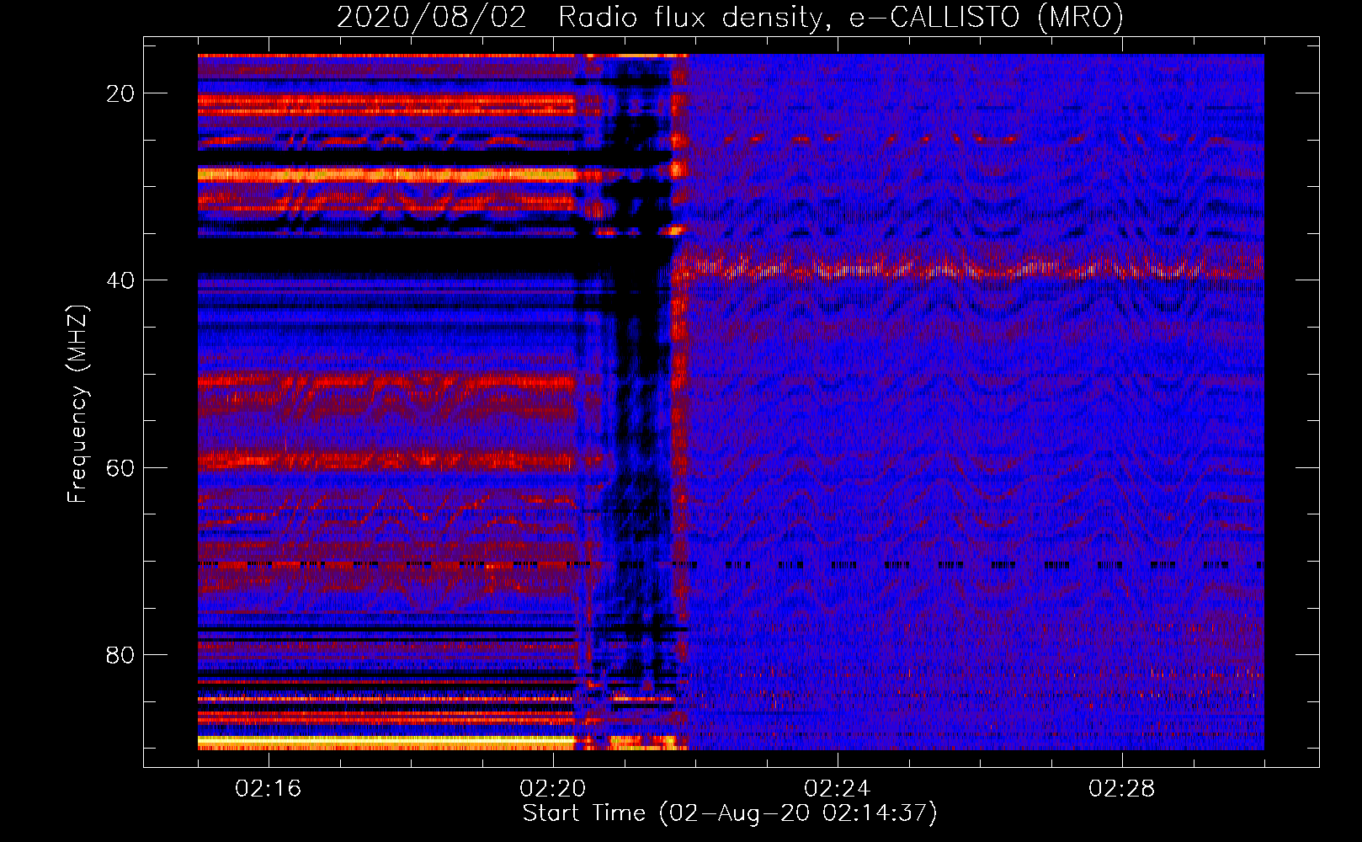The width and height of the screenshot is (1362, 842).
Task: Click the '02:24' time tick label
Action: (x=838, y=789)
